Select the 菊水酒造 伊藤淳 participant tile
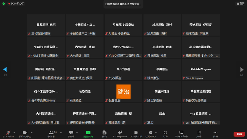Screen dimensions: 247x139 pos(201,25)
